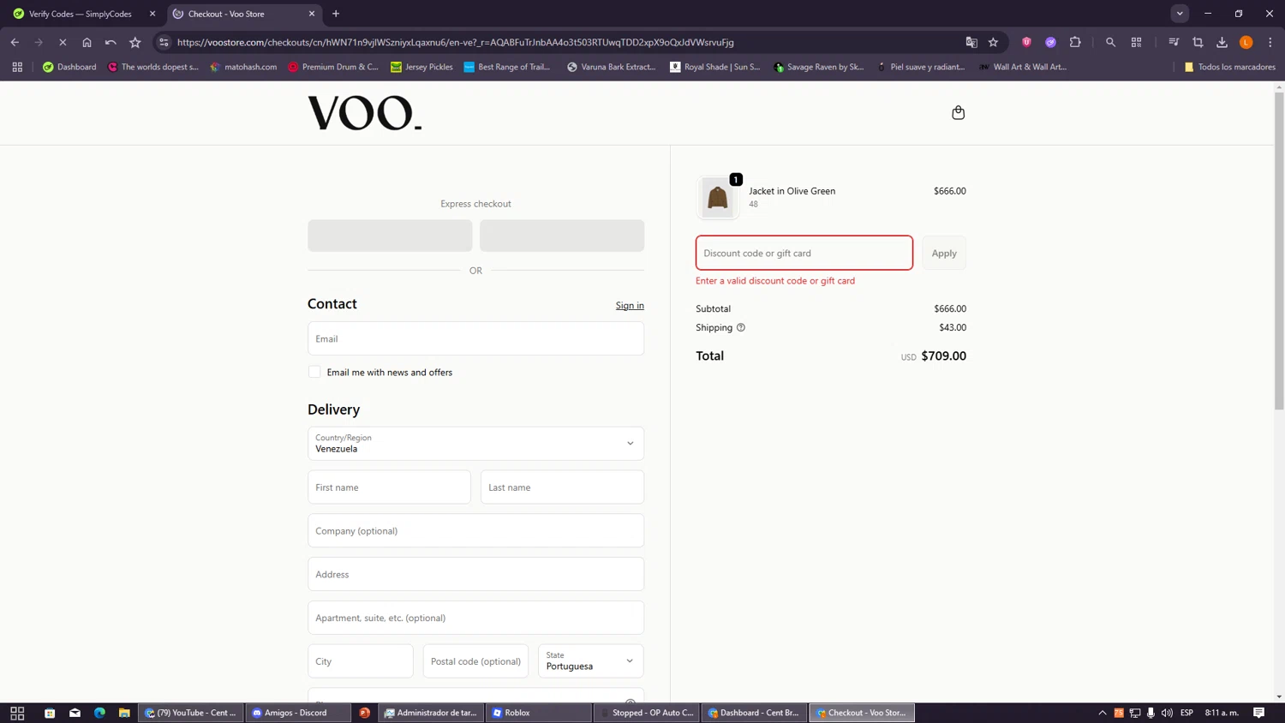1285x723 pixels.
Task: Close the Verify Codes tab
Action: point(152,14)
